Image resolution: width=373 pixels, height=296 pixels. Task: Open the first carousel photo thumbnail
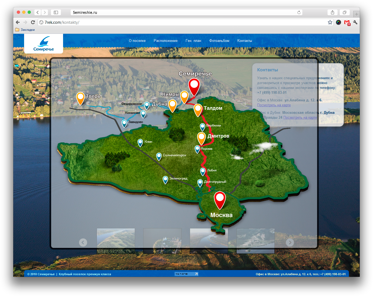(x=116, y=241)
